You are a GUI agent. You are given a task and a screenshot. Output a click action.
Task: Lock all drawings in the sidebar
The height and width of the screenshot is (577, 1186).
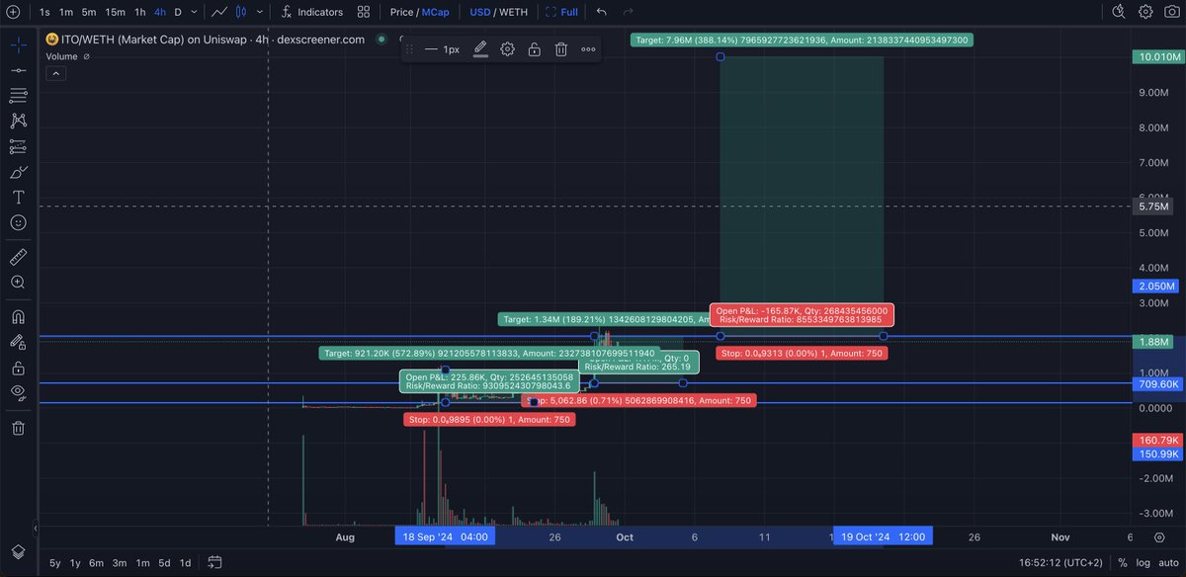[18, 367]
